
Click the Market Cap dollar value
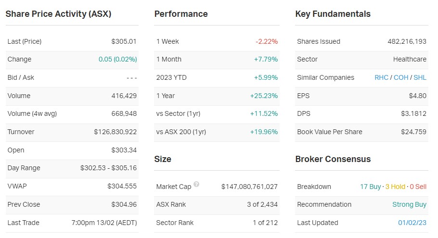pyautogui.click(x=249, y=187)
